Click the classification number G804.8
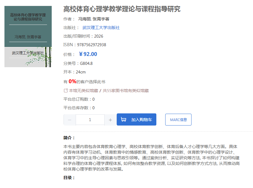This screenshot has height=188, width=253. click(86, 63)
